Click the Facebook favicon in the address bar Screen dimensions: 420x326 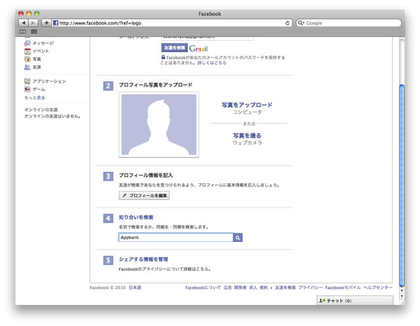pos(56,23)
